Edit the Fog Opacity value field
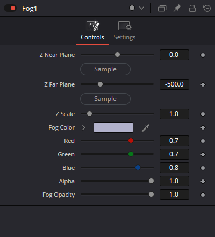The height and width of the screenshot is (237, 215). tap(174, 195)
